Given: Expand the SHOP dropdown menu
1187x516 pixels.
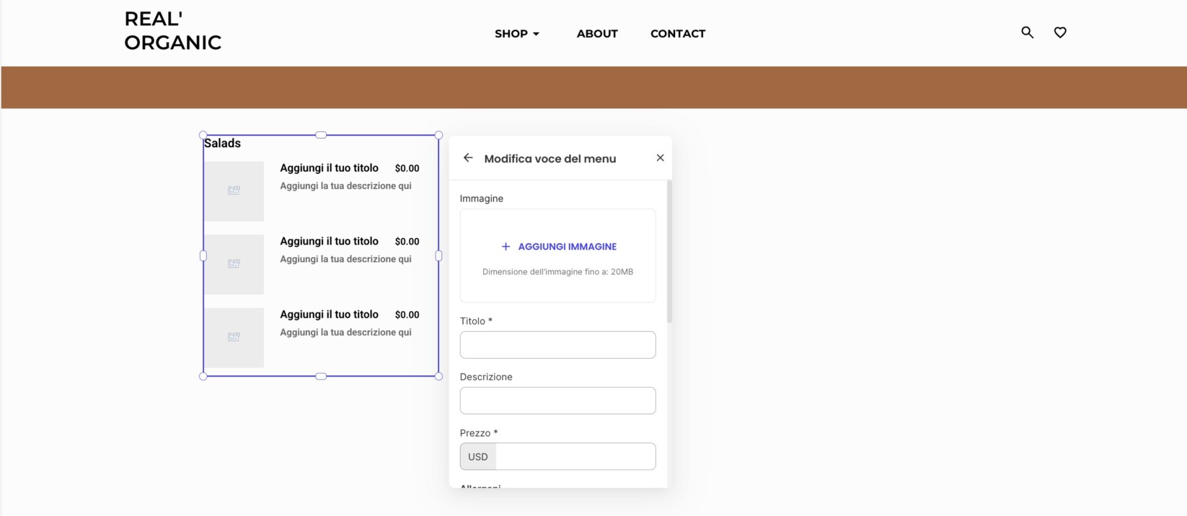Looking at the screenshot, I should pyautogui.click(x=517, y=34).
